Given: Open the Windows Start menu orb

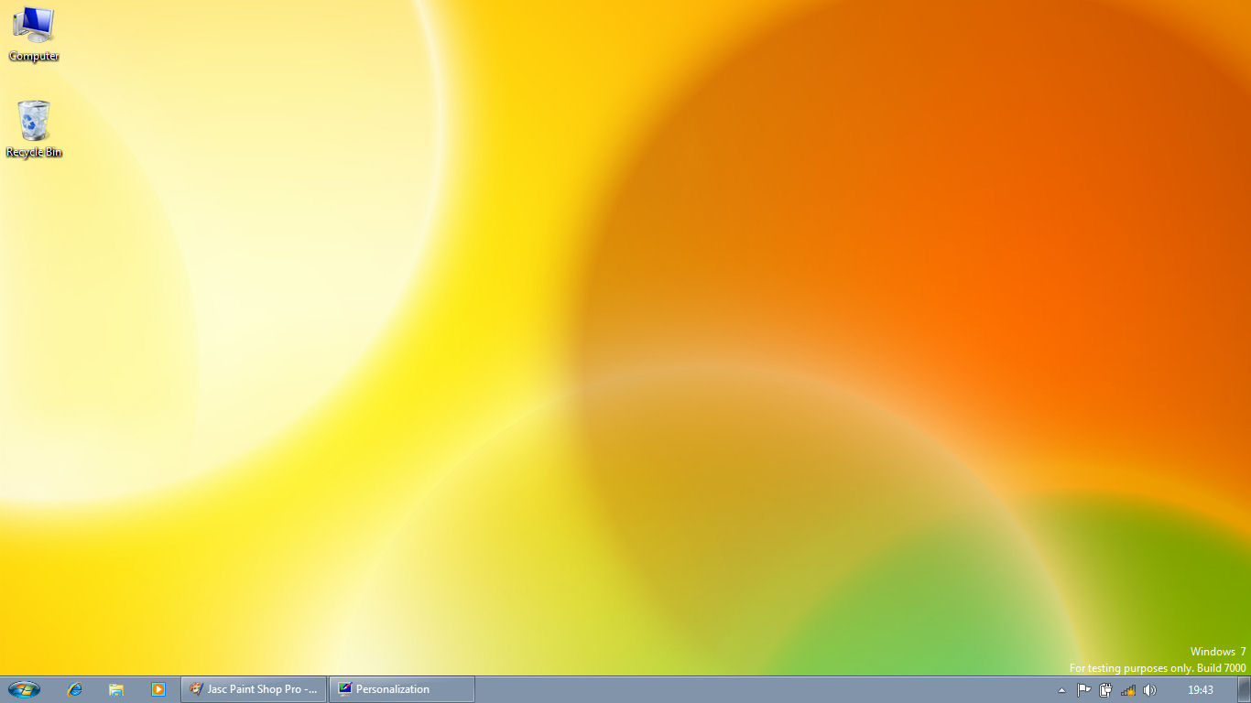Looking at the screenshot, I should [x=24, y=689].
